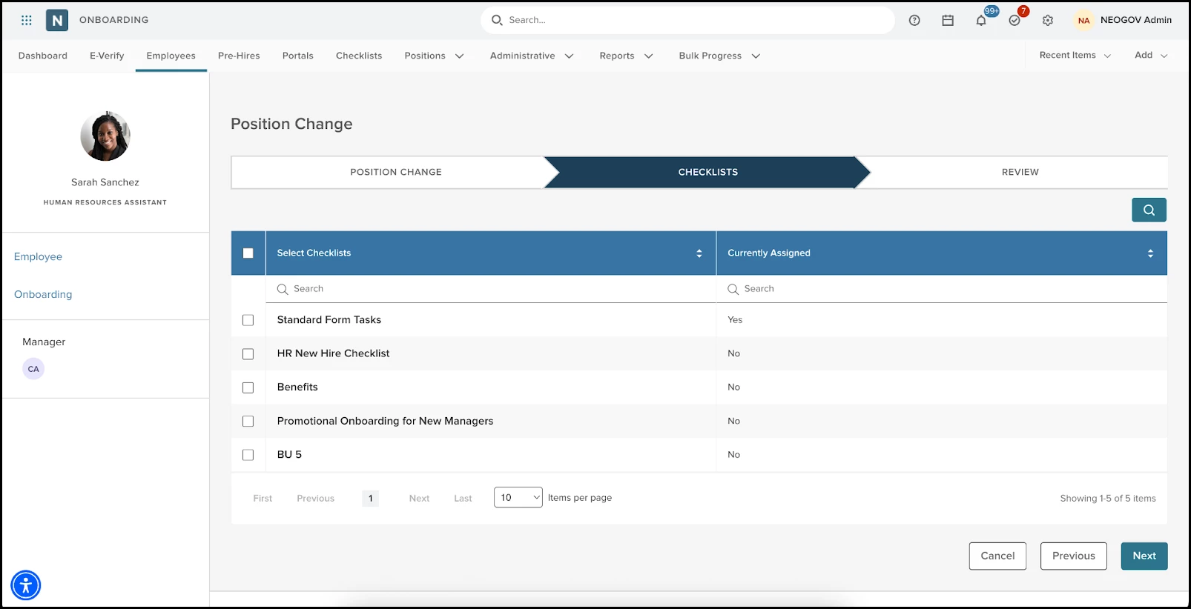Image resolution: width=1191 pixels, height=609 pixels.
Task: Sort by Currently Assigned column arrows
Action: click(x=1150, y=253)
